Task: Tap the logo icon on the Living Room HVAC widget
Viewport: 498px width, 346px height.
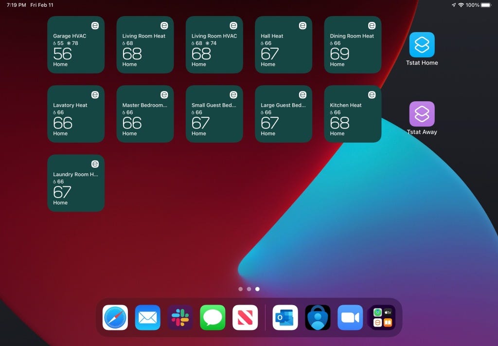Action: pyautogui.click(x=233, y=25)
